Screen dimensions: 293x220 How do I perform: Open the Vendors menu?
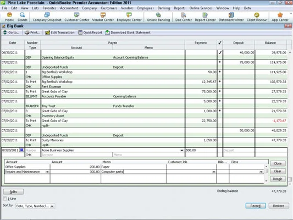127,8
